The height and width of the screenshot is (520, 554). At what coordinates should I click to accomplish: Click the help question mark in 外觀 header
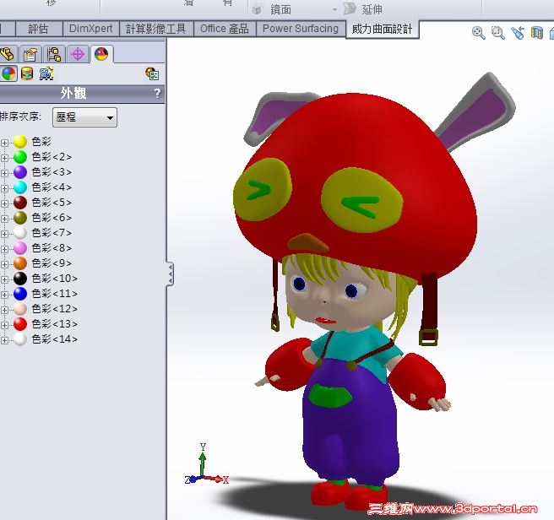coord(157,94)
